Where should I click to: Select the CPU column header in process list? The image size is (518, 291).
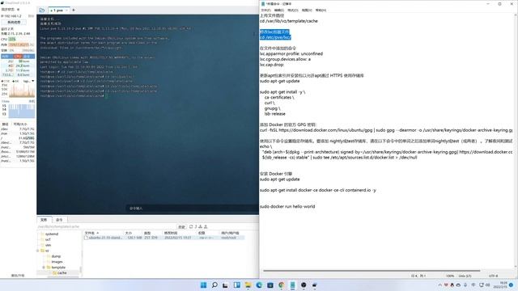(x=18, y=57)
